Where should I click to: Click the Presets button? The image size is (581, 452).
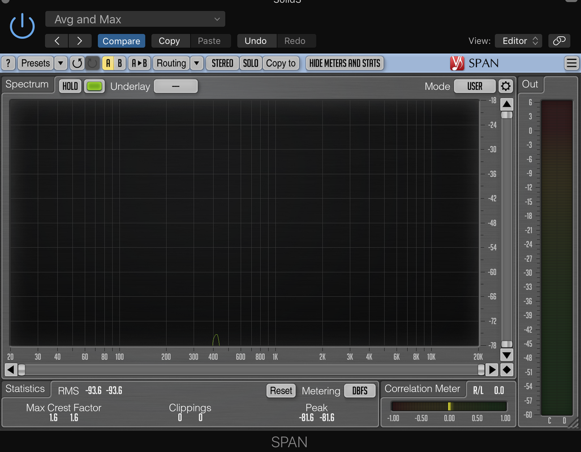[x=36, y=63]
